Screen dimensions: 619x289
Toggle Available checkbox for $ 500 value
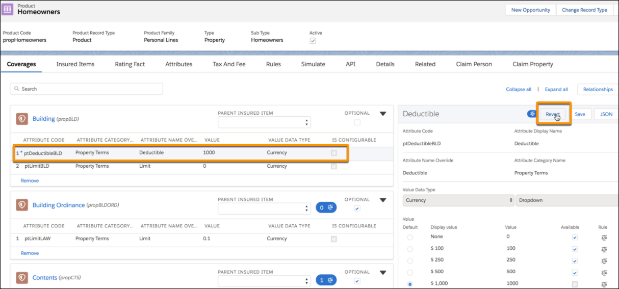[x=575, y=273]
